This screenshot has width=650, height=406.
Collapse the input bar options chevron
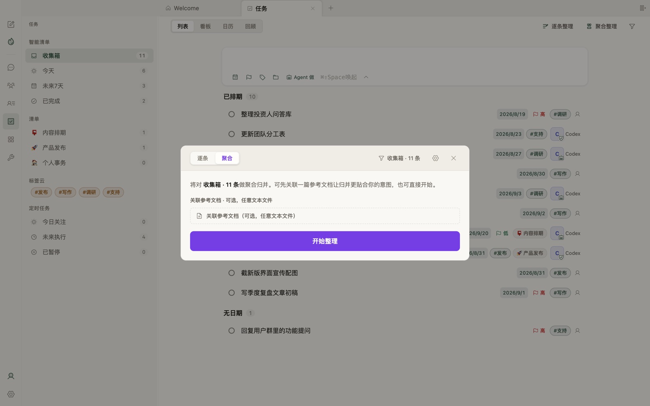point(366,77)
